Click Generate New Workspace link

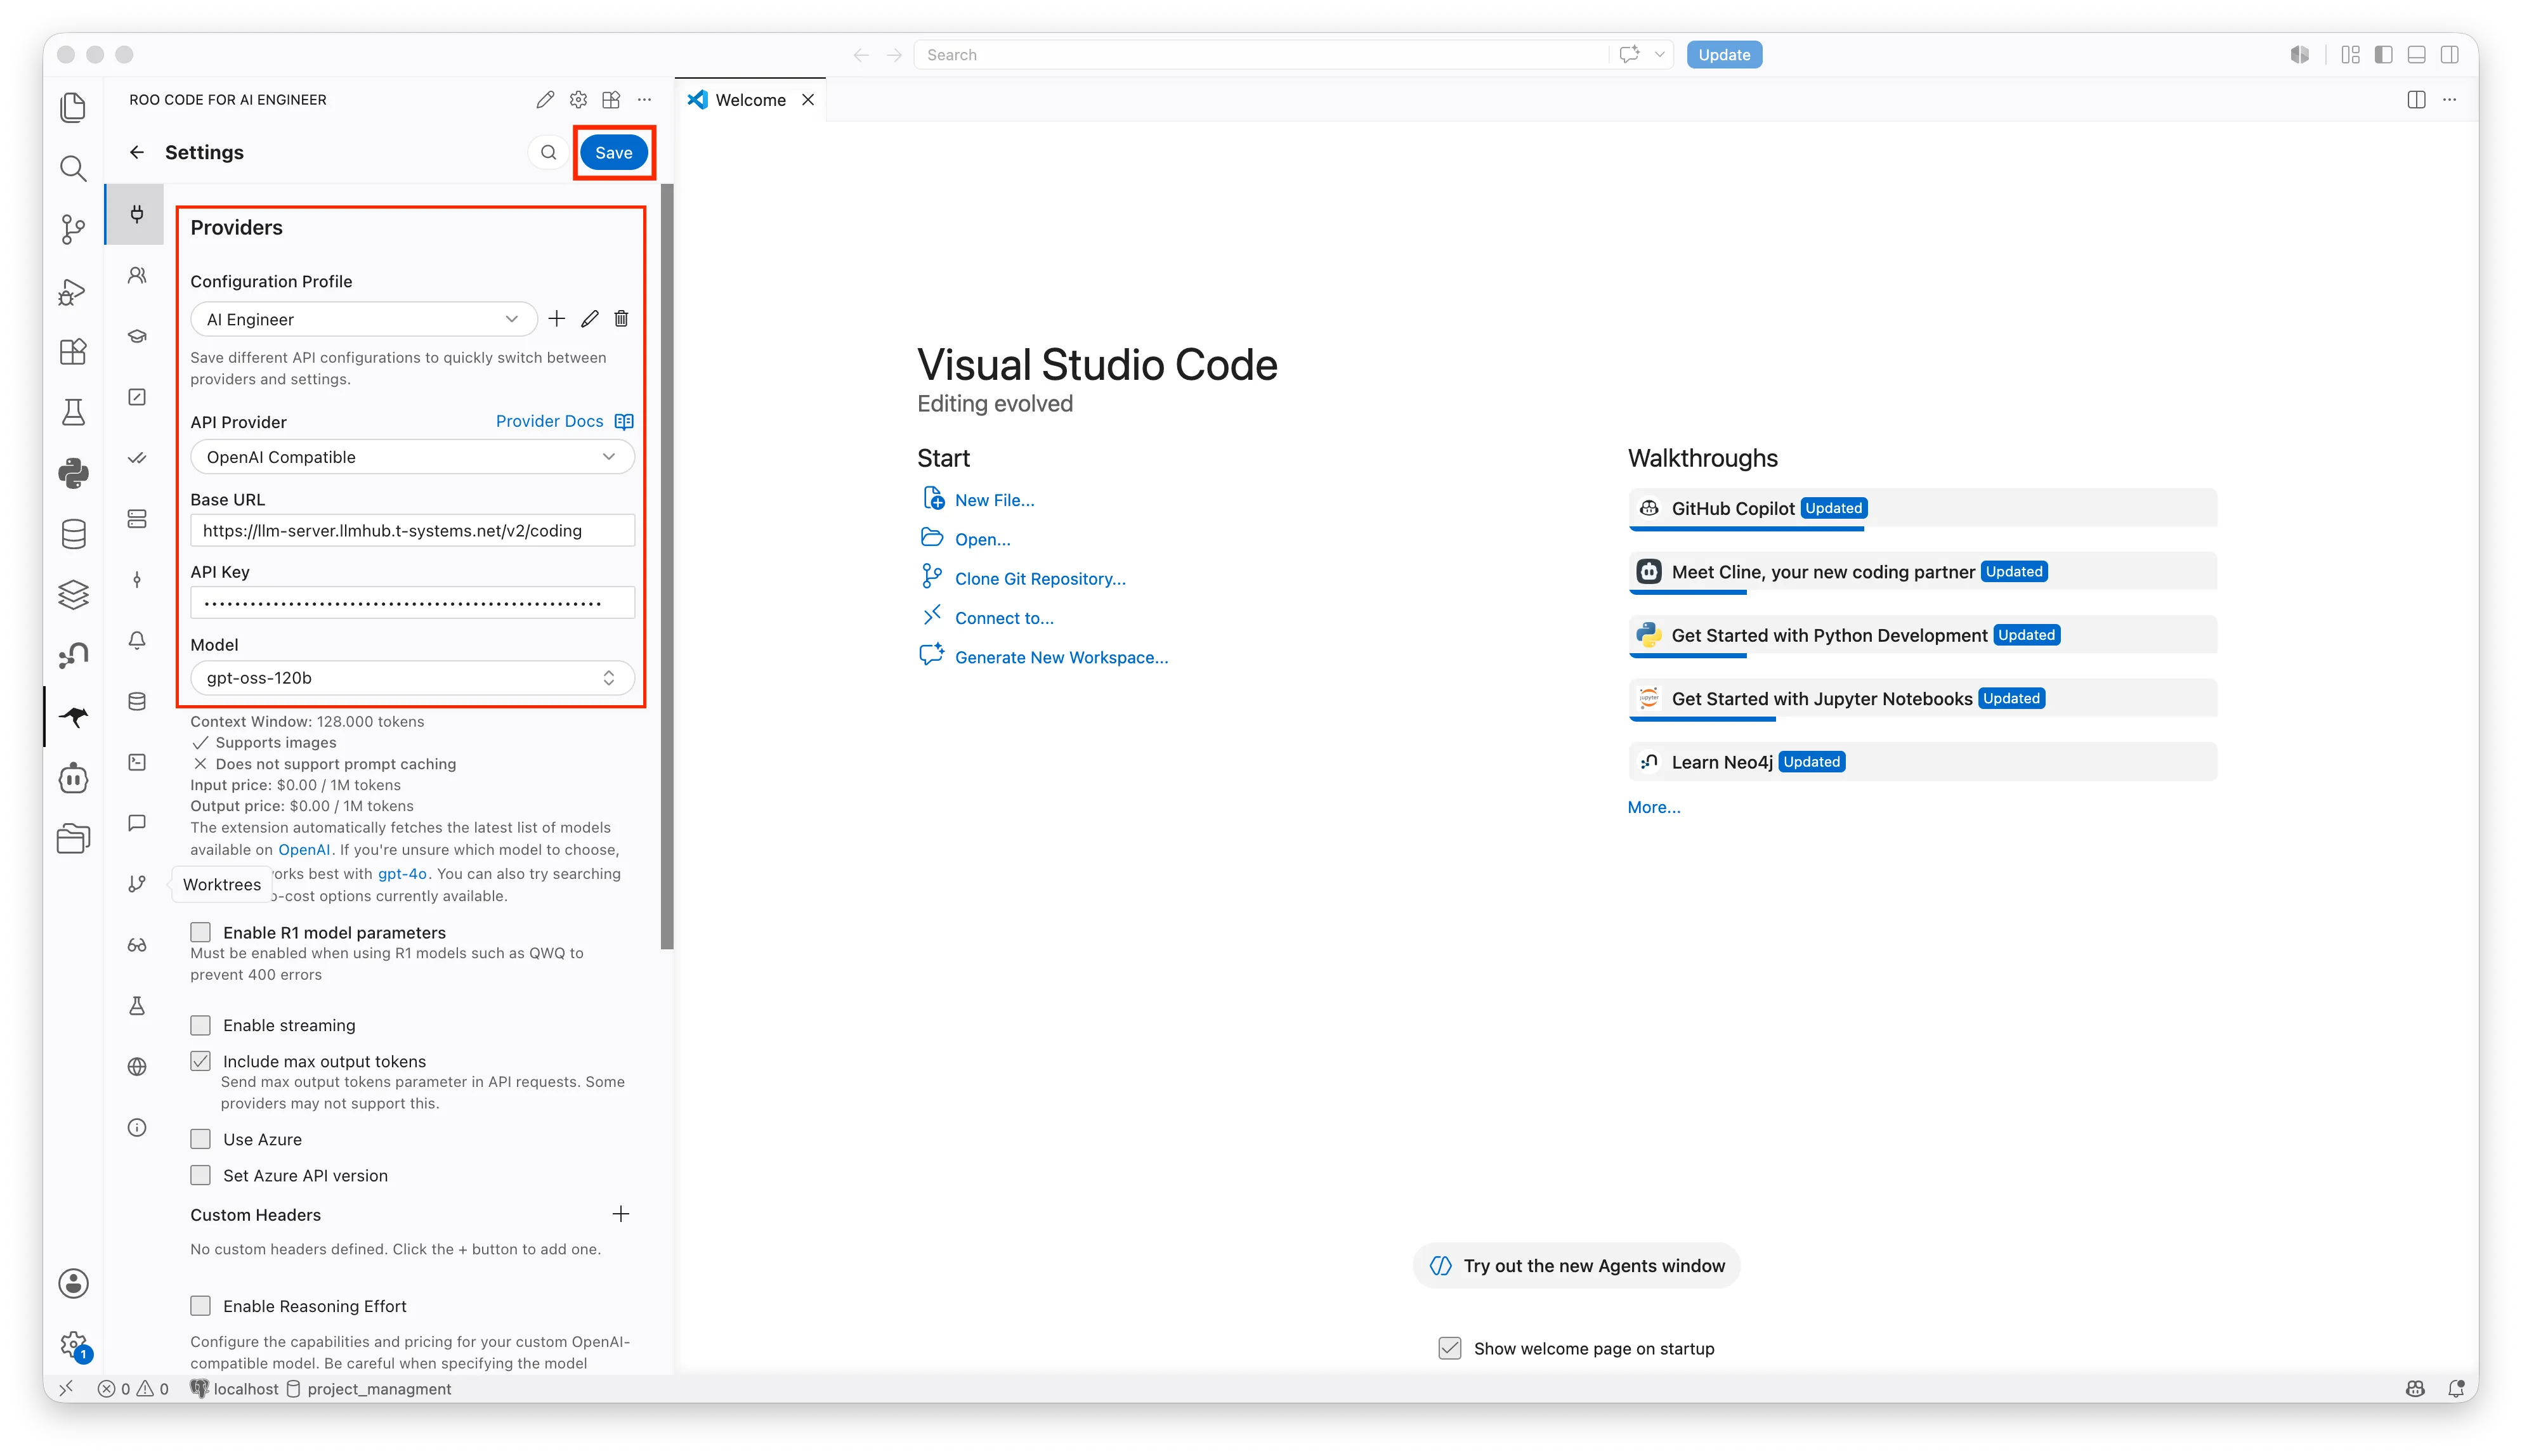pos(1061,657)
